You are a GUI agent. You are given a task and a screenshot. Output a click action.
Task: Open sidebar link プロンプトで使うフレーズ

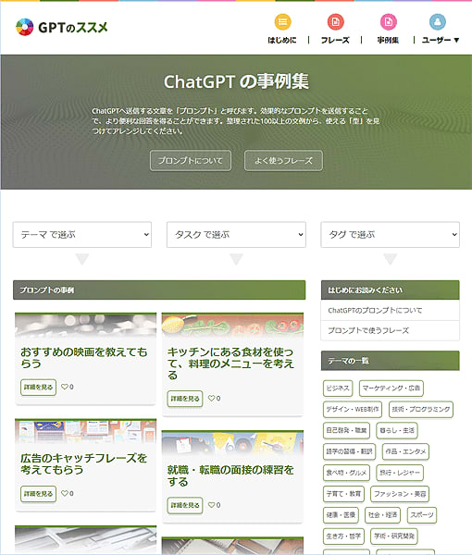click(368, 330)
